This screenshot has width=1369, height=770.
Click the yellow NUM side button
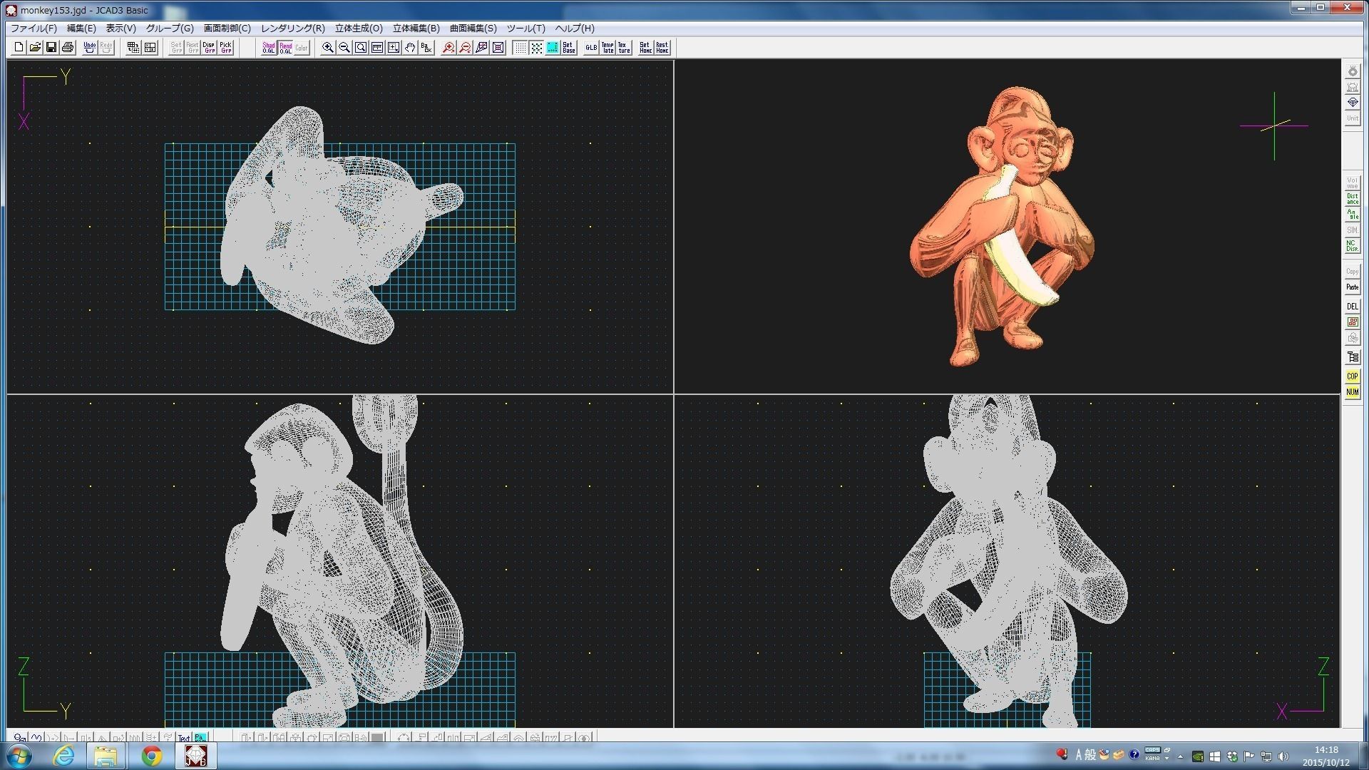(1352, 392)
